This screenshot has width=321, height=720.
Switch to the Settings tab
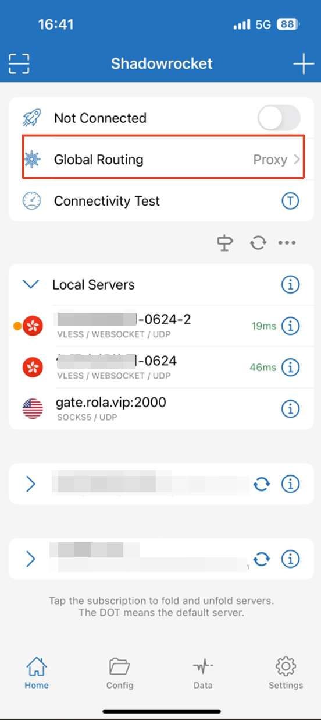point(286,673)
